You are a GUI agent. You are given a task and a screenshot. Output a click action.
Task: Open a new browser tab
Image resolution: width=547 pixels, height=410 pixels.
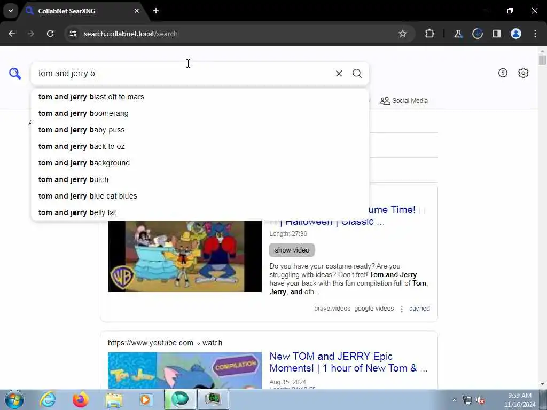click(x=156, y=11)
